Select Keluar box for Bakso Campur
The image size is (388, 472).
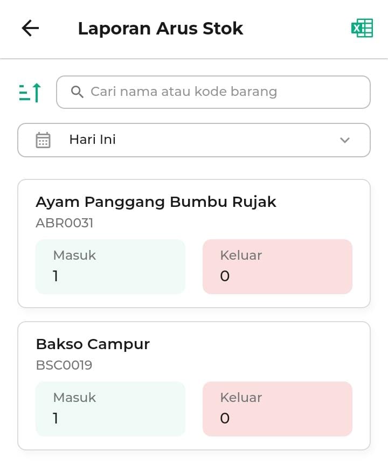[278, 409]
